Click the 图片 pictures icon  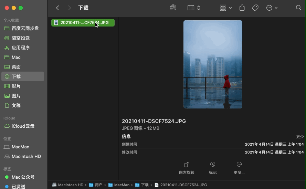click(7, 96)
